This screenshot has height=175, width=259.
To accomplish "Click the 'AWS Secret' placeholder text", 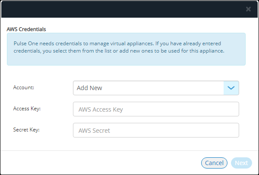I will [94, 131].
